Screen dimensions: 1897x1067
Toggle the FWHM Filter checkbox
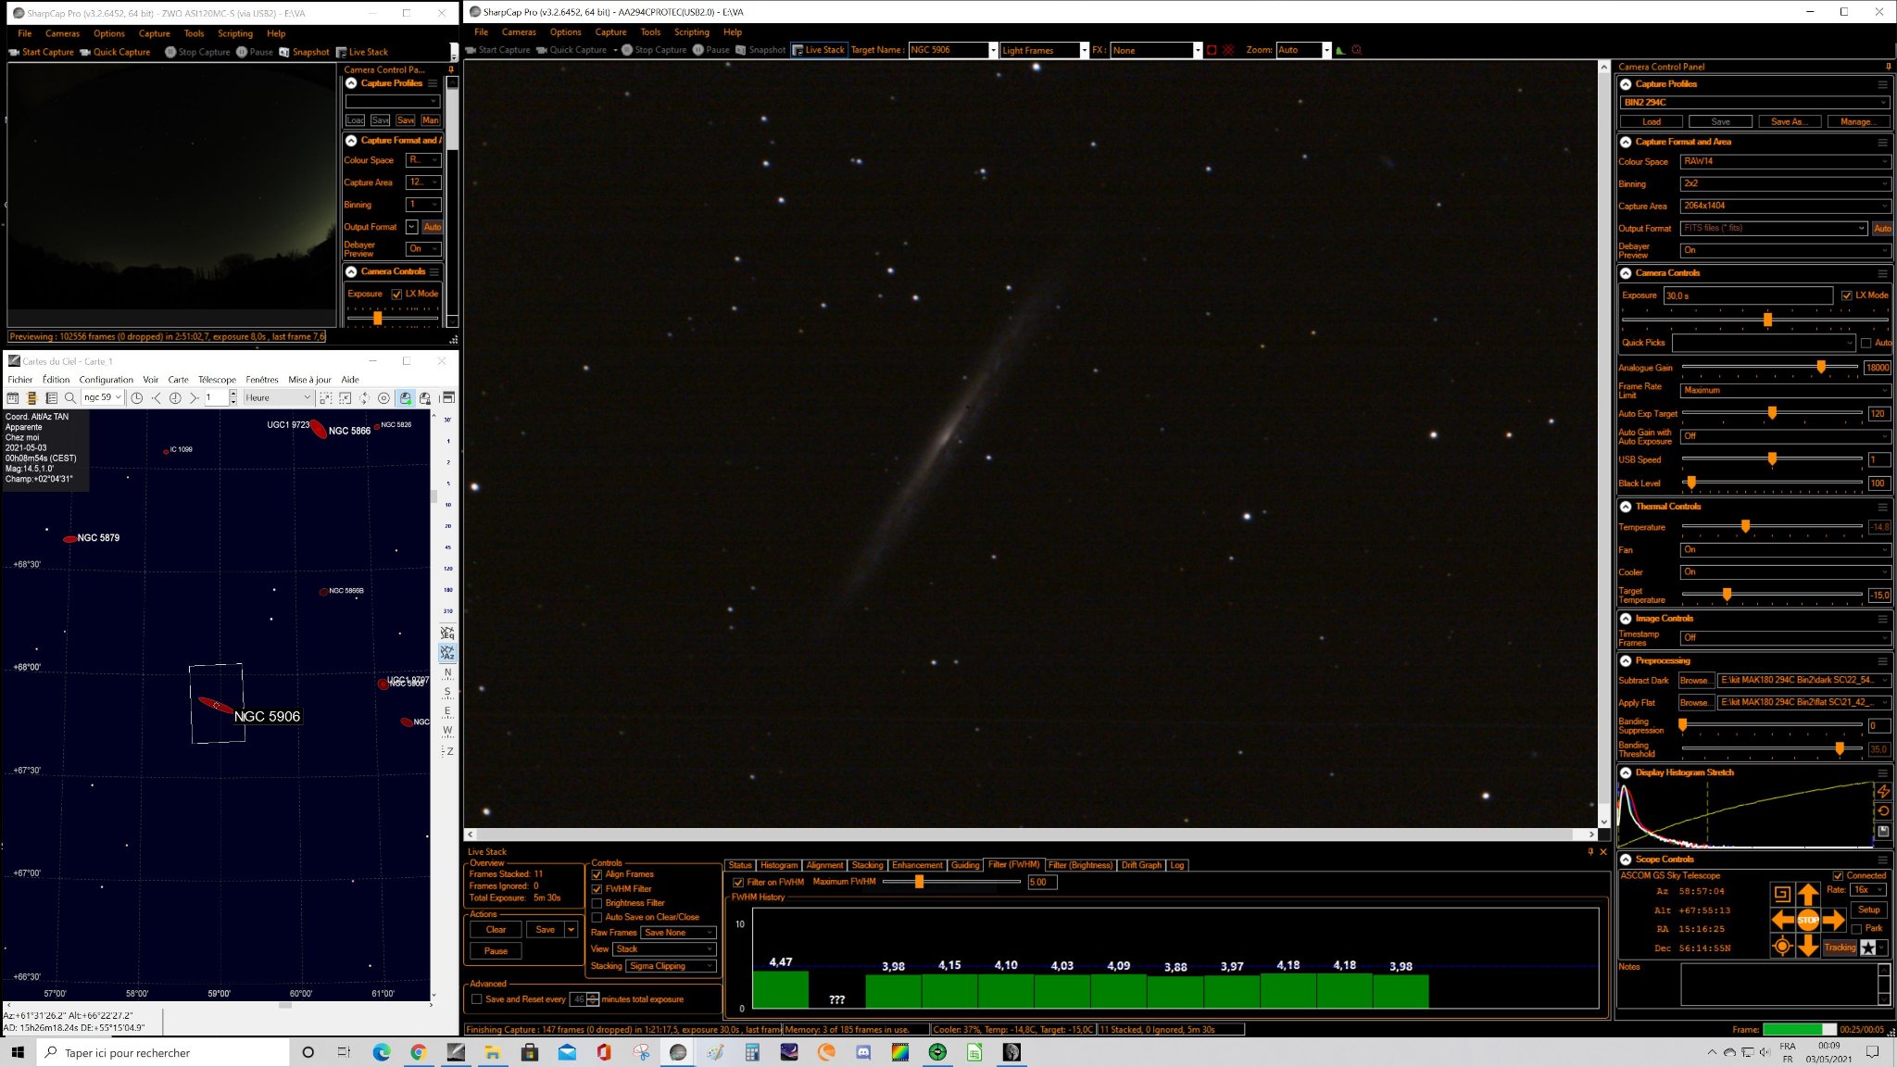[x=597, y=889]
